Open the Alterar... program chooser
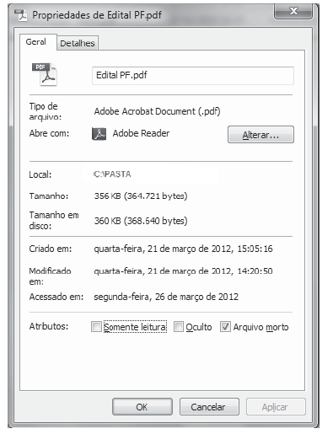The image size is (333, 434). pos(260,135)
